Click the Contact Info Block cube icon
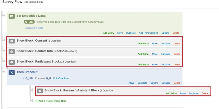Viewport: 219px width, 109px height. 12,52
